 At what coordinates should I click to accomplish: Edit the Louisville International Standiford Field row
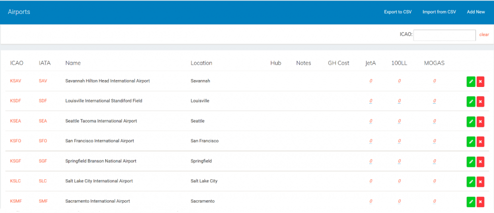tap(471, 101)
